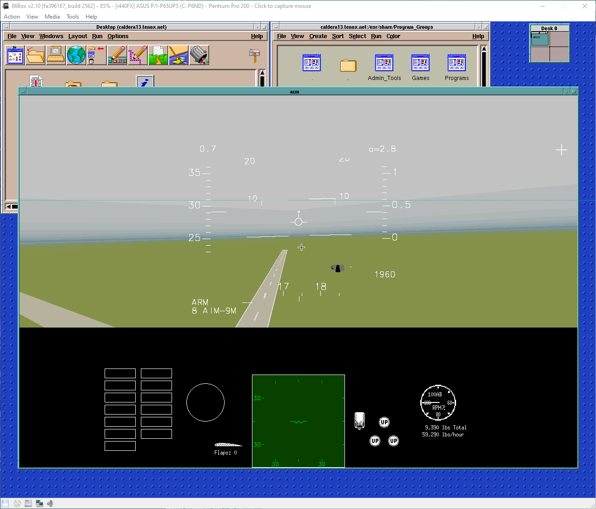Open the Layout menu in the Desktop window
Viewport: 596px width, 509px height.
pyautogui.click(x=77, y=36)
